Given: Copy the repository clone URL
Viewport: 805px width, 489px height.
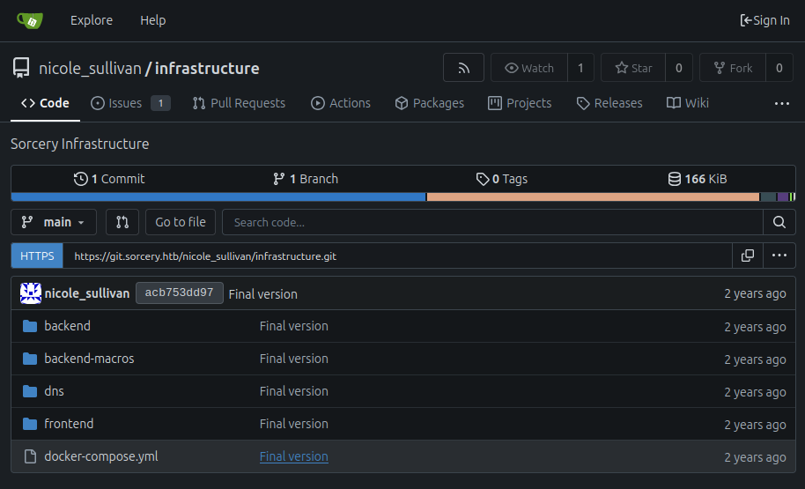Looking at the screenshot, I should pyautogui.click(x=747, y=256).
